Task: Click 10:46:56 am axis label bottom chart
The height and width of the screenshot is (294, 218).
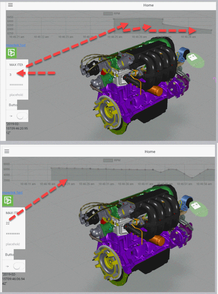Action: [x=204, y=184]
